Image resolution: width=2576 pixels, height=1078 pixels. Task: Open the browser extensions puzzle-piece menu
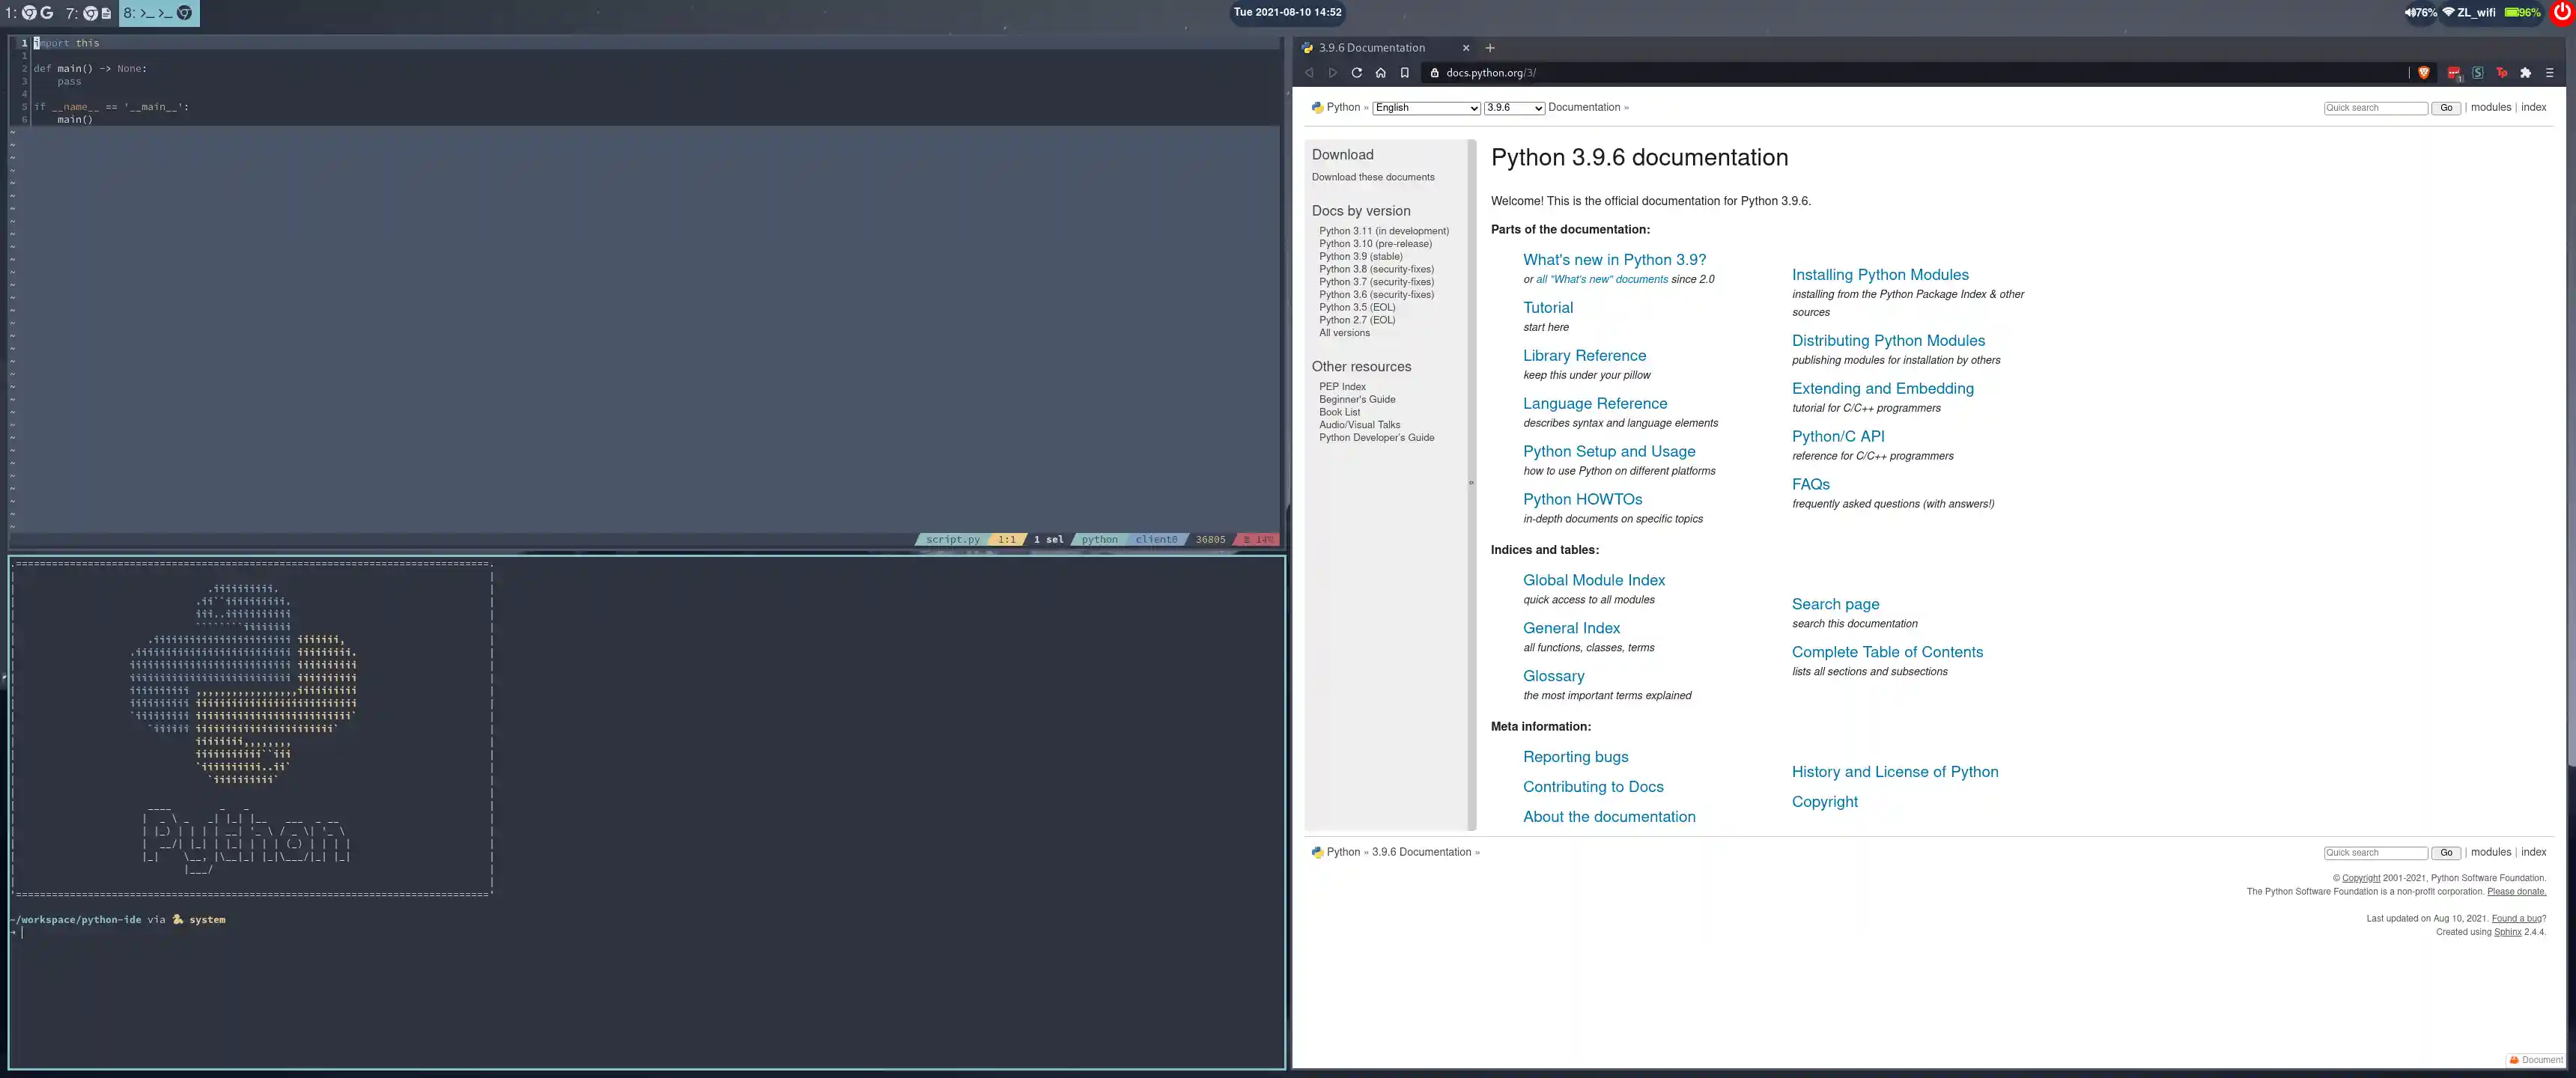(2525, 72)
